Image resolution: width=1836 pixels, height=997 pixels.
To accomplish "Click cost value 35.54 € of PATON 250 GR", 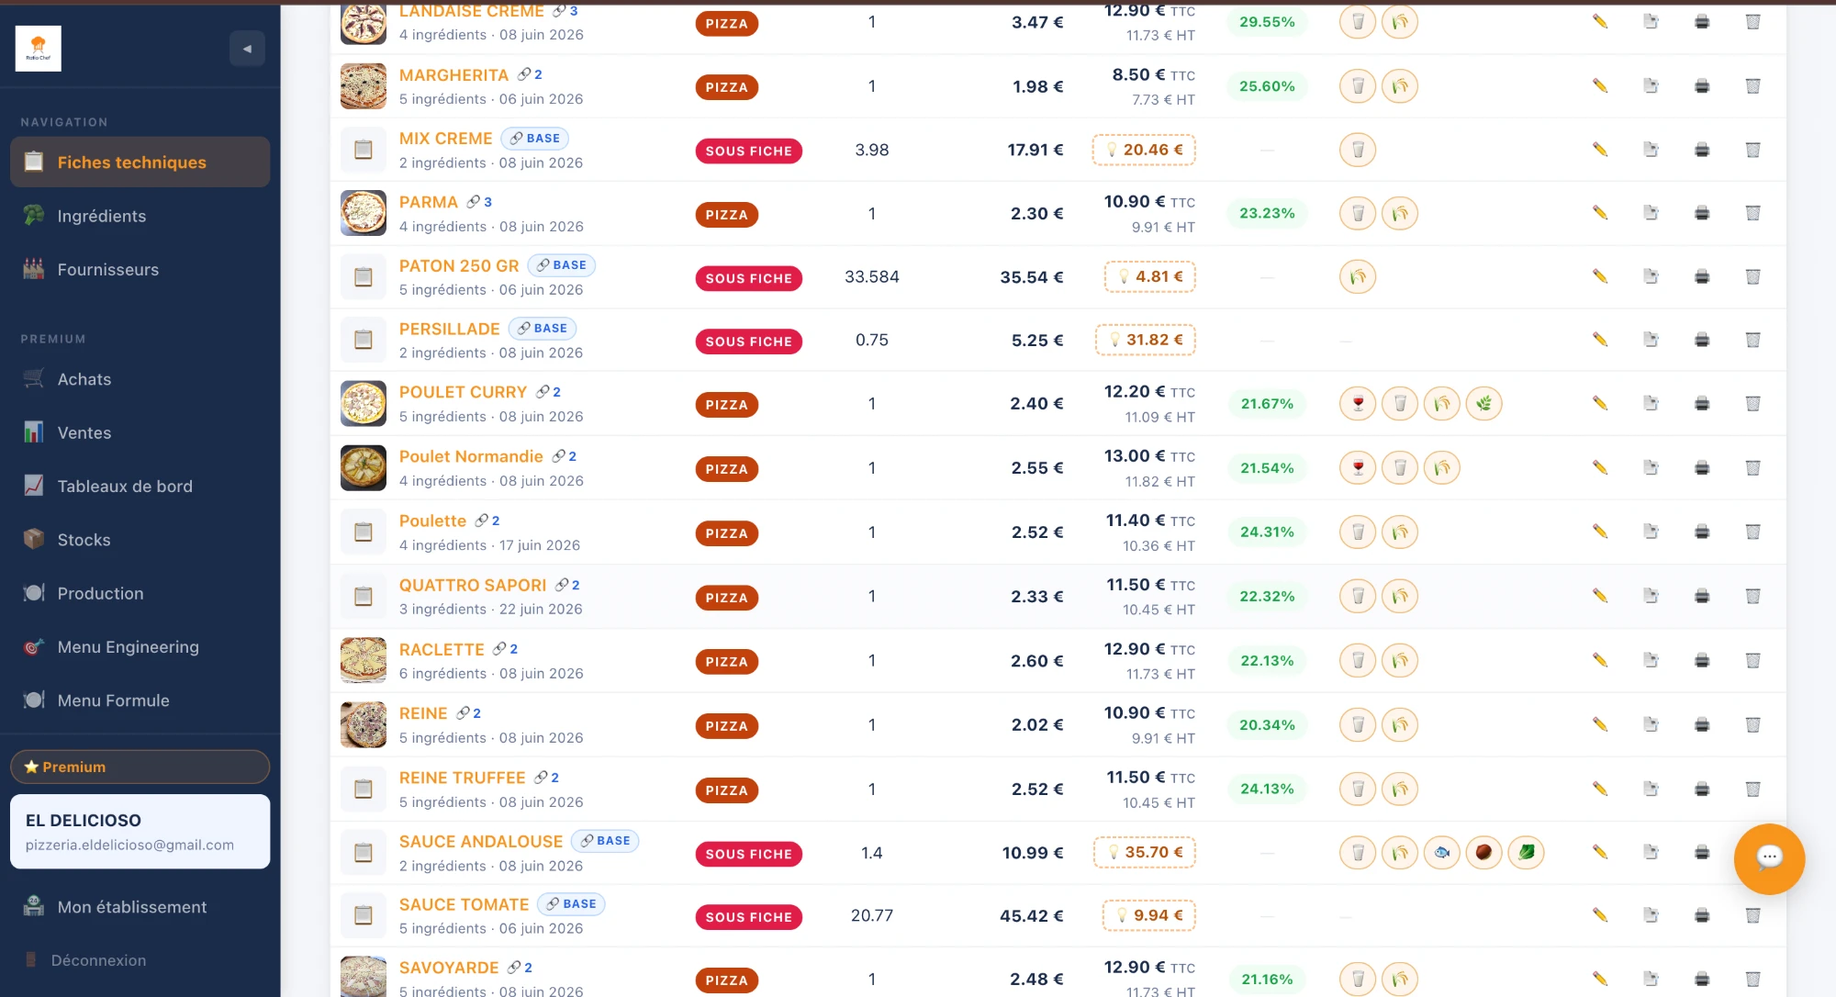I will [x=1031, y=276].
